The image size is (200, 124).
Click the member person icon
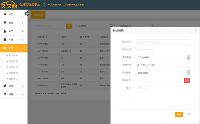pyautogui.click(x=5, y=31)
